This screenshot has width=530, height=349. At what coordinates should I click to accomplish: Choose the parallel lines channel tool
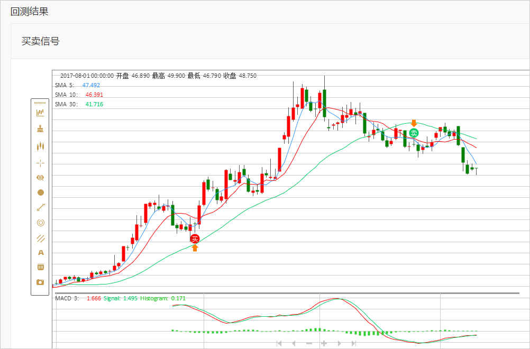coord(41,238)
